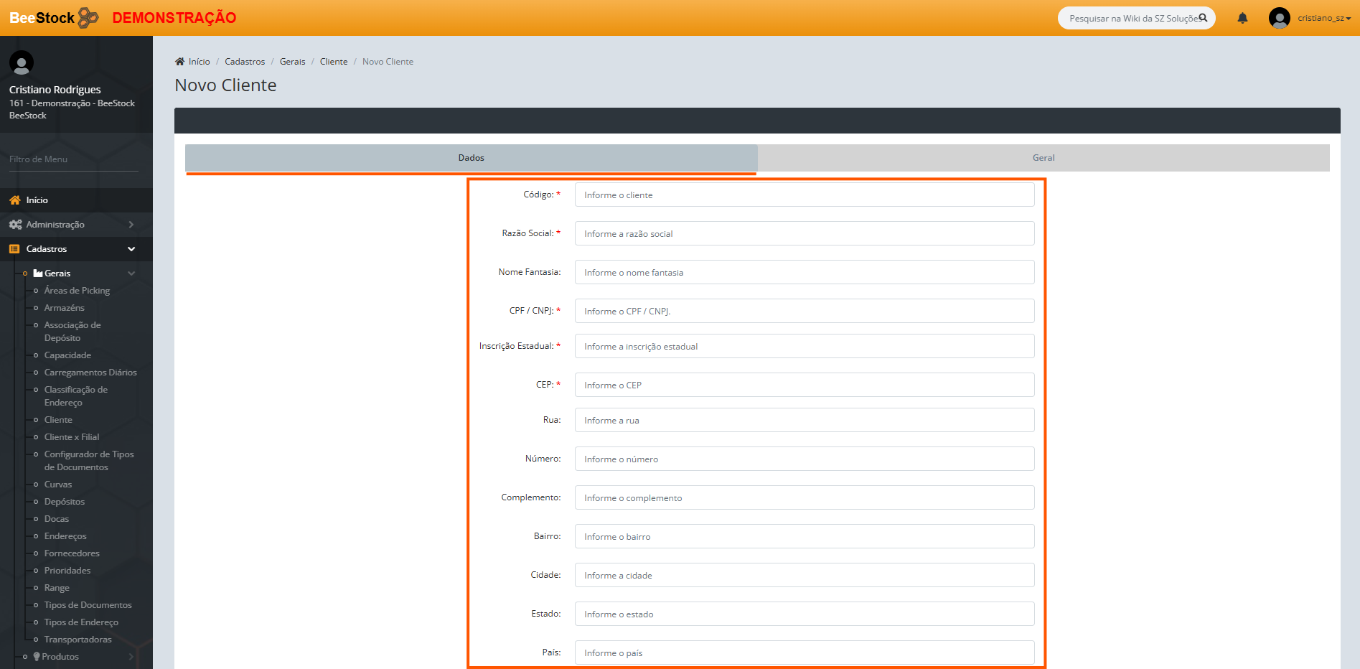Click the notification bell icon
1360x669 pixels.
tap(1242, 18)
